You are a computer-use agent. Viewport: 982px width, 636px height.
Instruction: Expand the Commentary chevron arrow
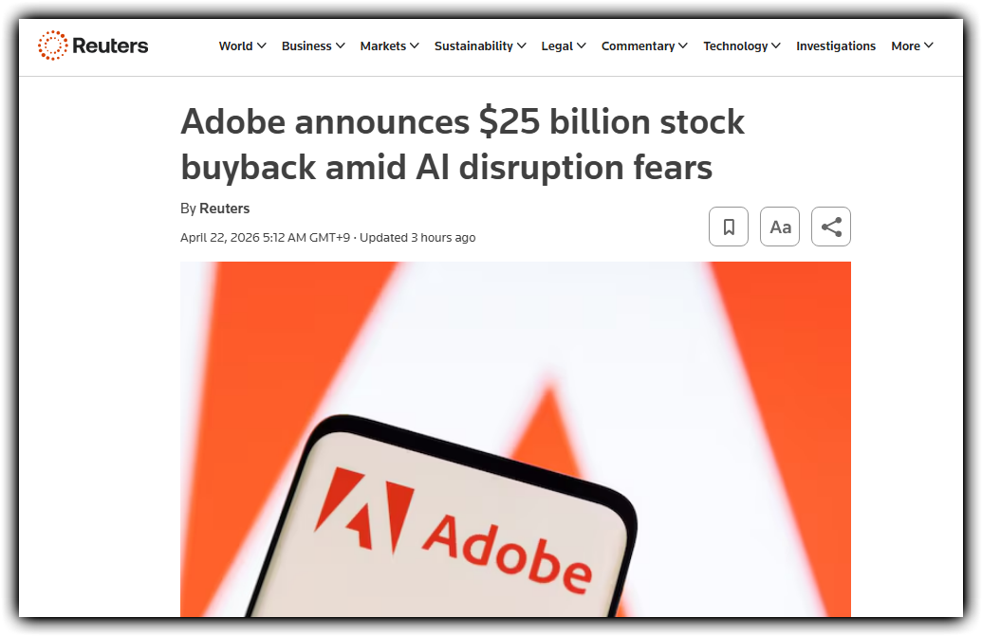tap(682, 45)
